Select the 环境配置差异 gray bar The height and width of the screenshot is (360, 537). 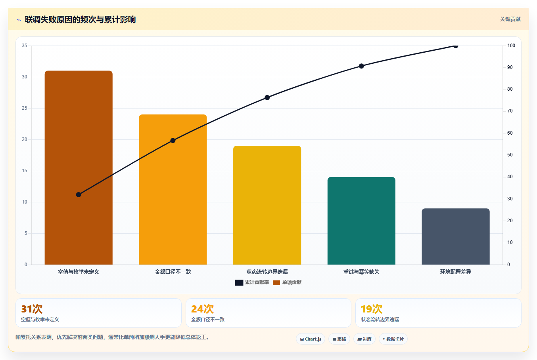coord(456,236)
